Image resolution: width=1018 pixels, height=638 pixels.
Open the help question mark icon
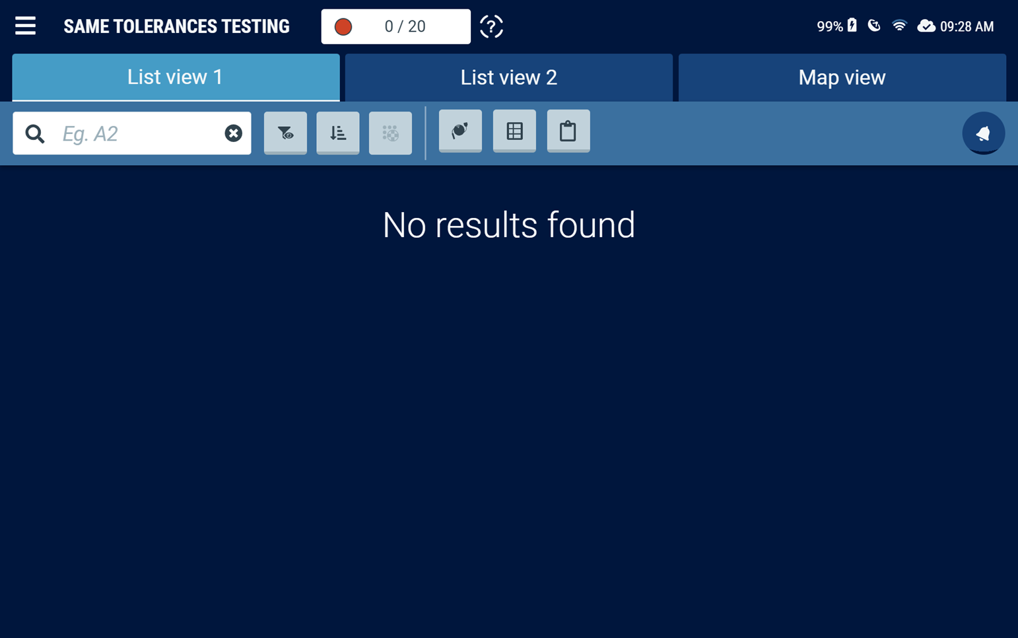491,26
